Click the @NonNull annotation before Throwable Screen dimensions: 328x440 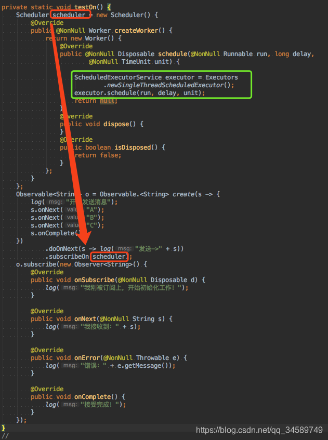[118, 358]
